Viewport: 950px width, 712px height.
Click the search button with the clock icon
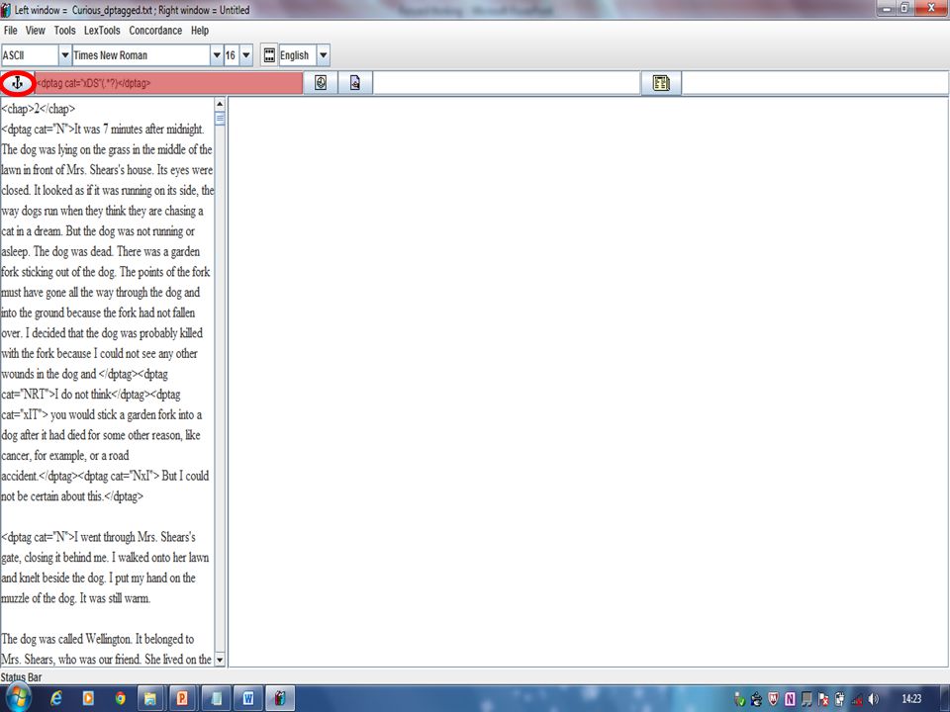(x=321, y=83)
